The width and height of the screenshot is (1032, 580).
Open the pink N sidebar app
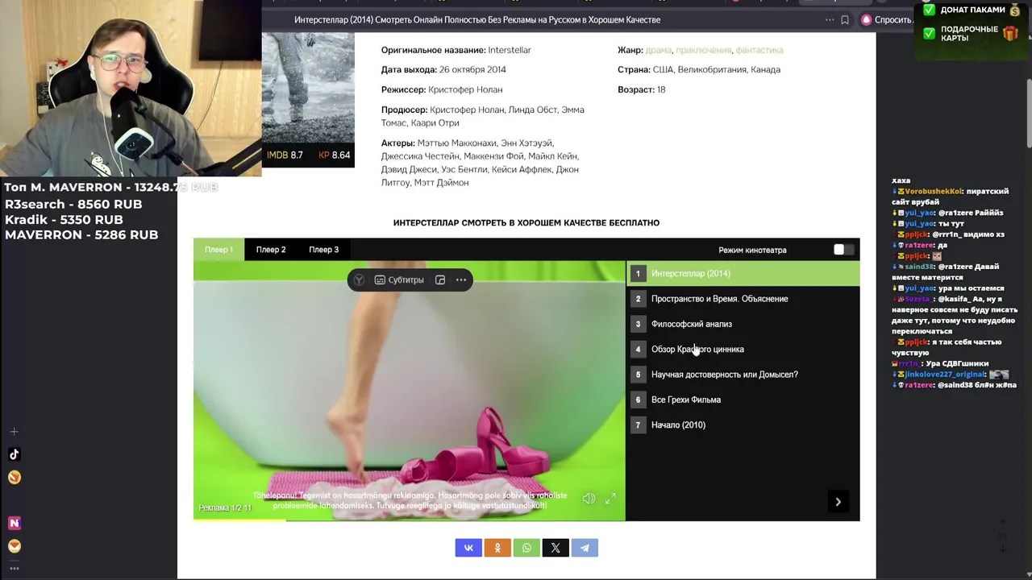(14, 523)
